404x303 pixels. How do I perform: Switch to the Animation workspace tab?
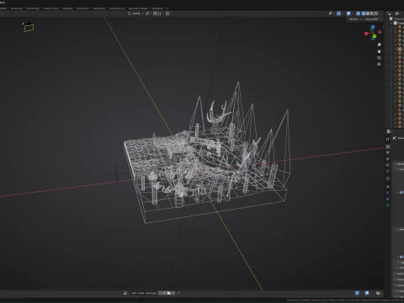point(82,8)
